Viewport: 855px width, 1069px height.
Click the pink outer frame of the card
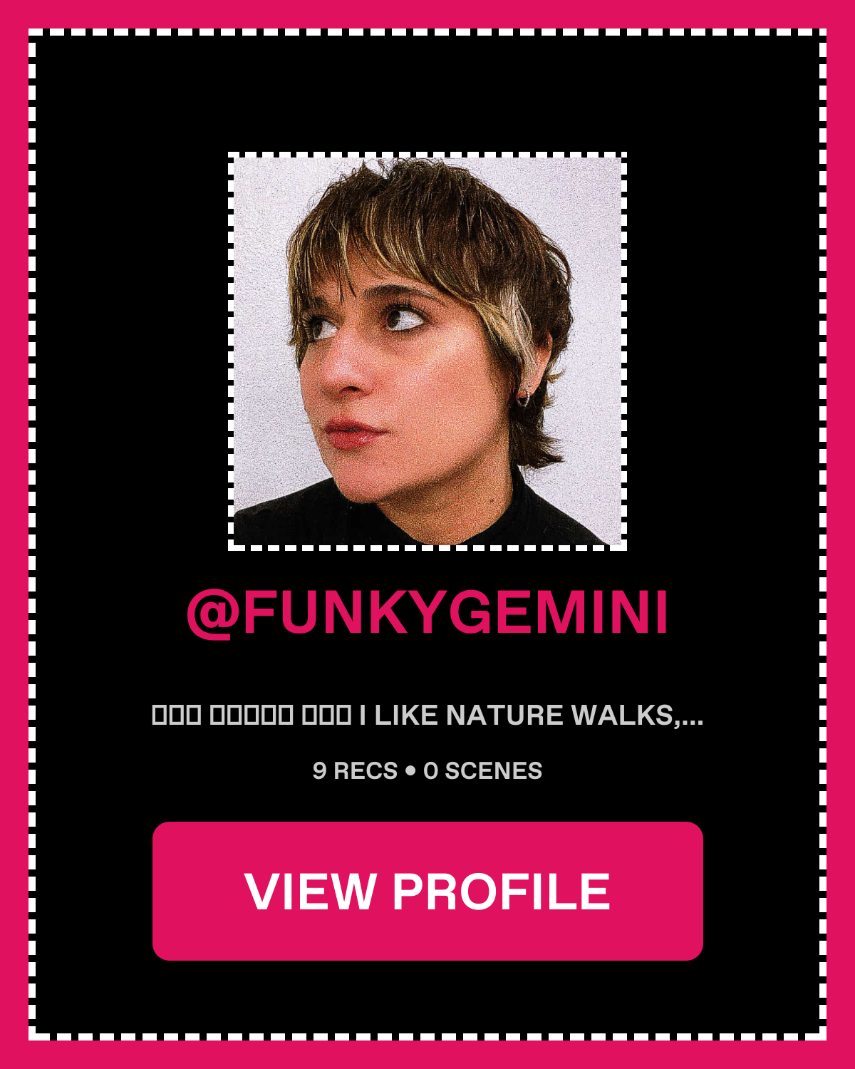(x=427, y=14)
